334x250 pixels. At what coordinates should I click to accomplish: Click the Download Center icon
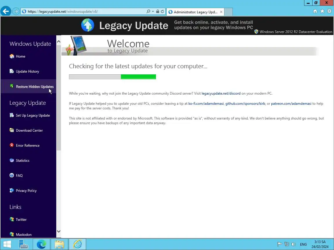click(12, 130)
